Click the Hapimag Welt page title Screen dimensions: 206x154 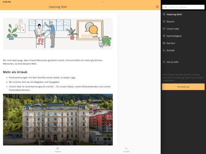pos(58,7)
